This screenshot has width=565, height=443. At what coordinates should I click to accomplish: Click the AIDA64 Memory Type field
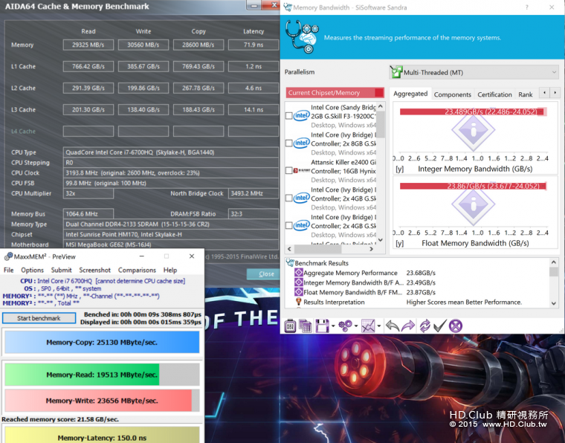(171, 224)
